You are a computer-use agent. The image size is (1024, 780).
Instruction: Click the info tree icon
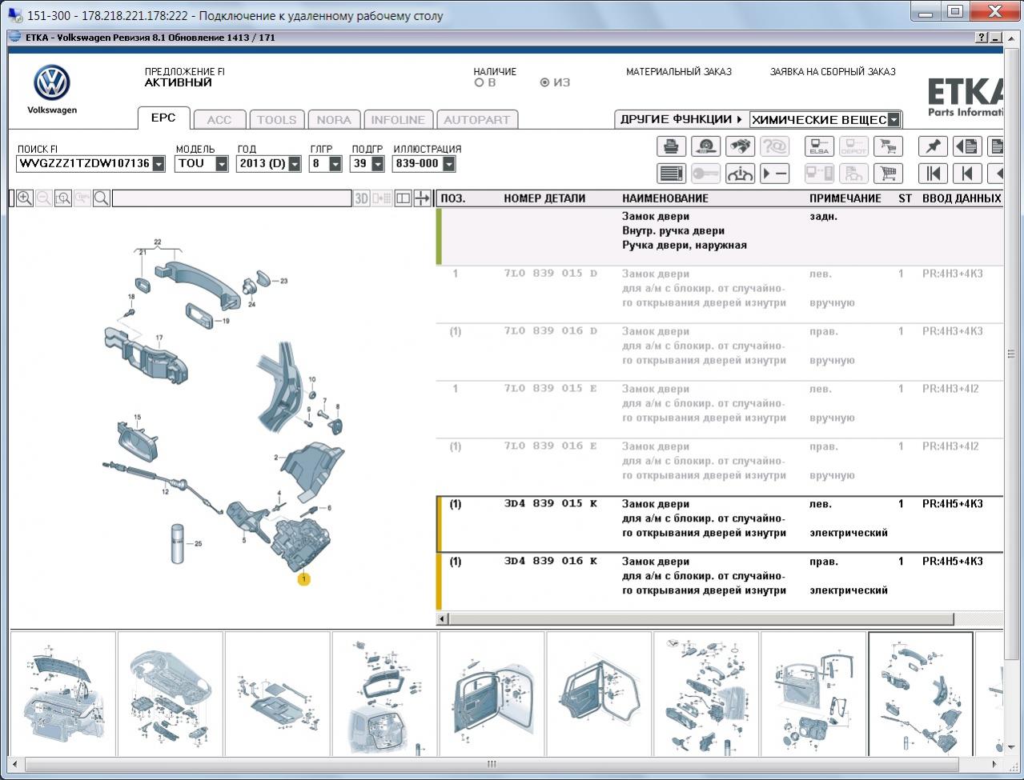pos(740,173)
